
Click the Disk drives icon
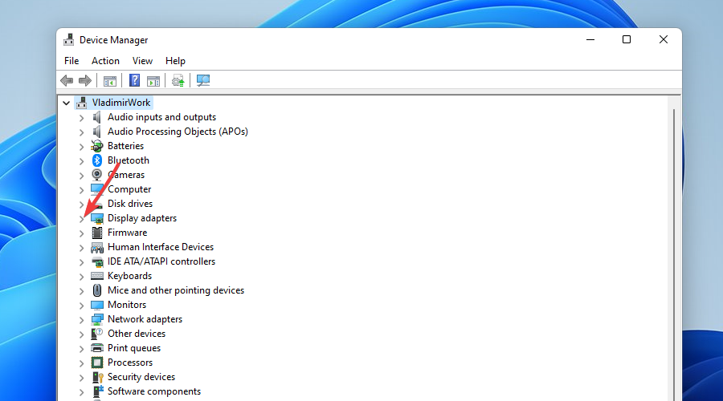pyautogui.click(x=97, y=204)
